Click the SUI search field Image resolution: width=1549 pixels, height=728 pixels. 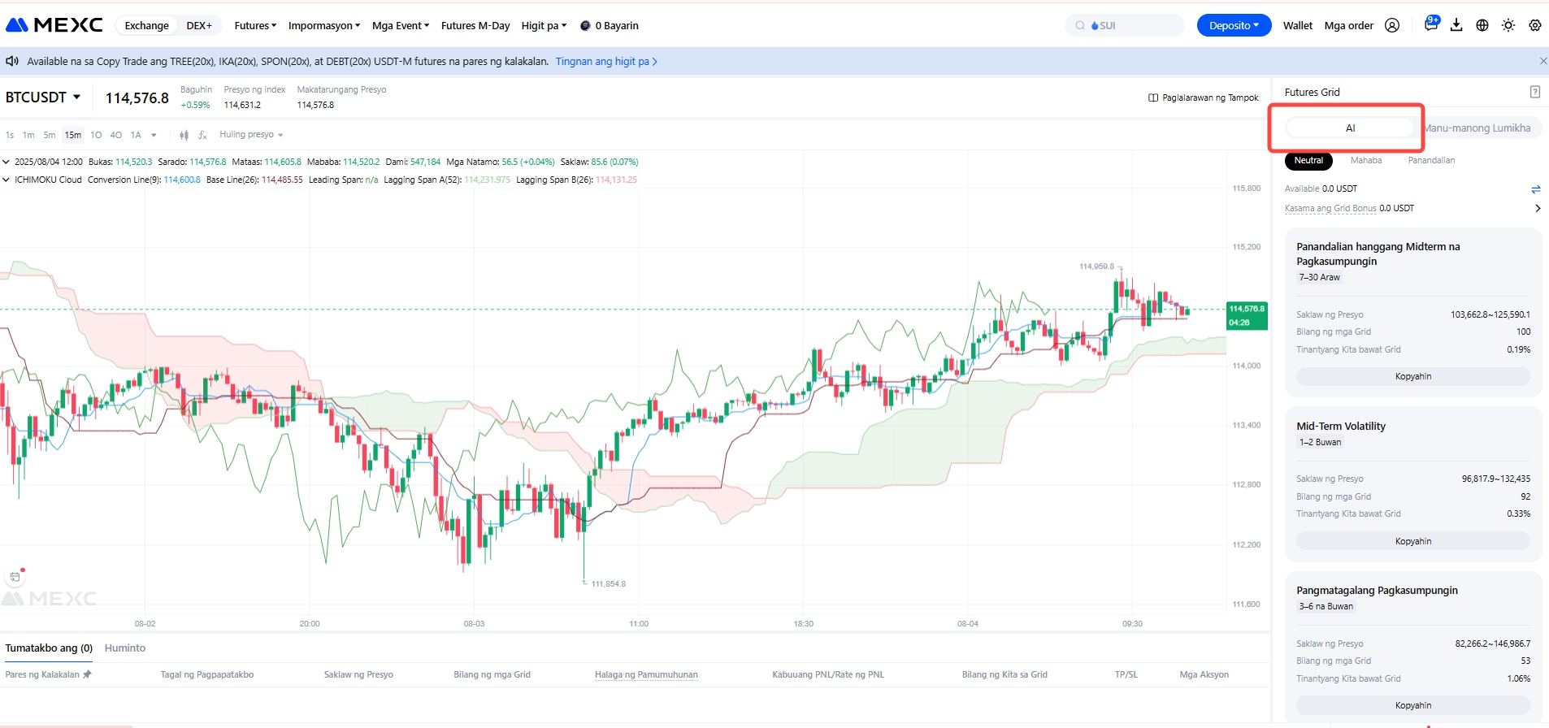[1126, 25]
